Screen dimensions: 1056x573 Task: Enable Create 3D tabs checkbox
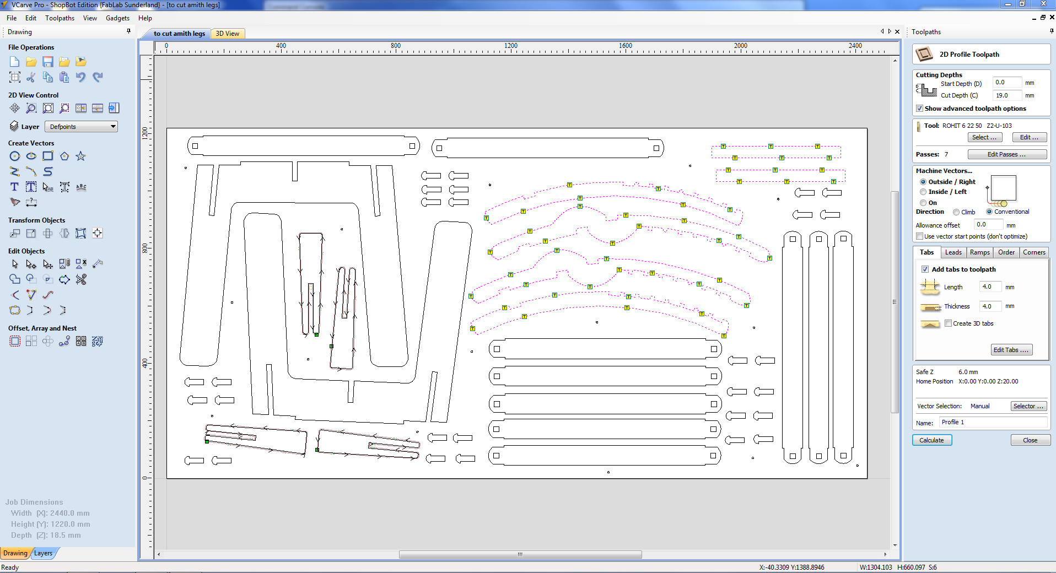pos(948,323)
